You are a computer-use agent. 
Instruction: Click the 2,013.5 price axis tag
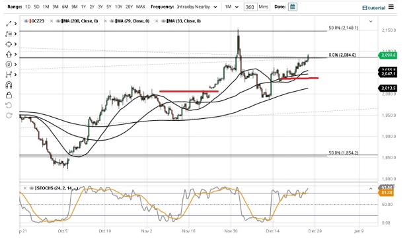[x=387, y=88]
